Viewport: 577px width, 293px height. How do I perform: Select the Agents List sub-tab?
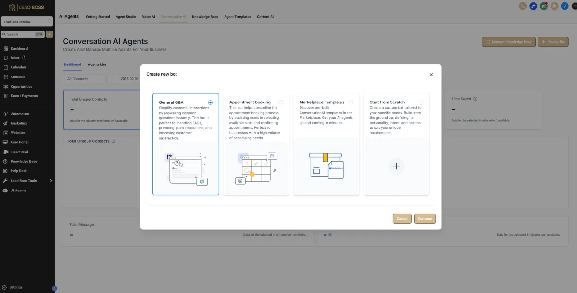[97, 64]
